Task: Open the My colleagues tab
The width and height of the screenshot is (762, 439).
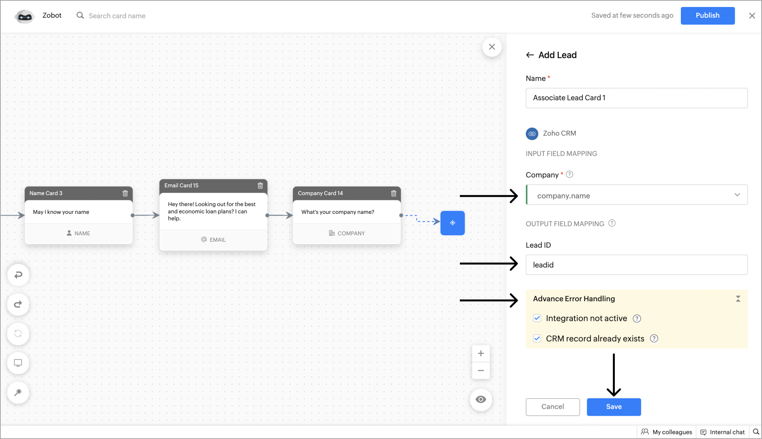Action: point(666,432)
